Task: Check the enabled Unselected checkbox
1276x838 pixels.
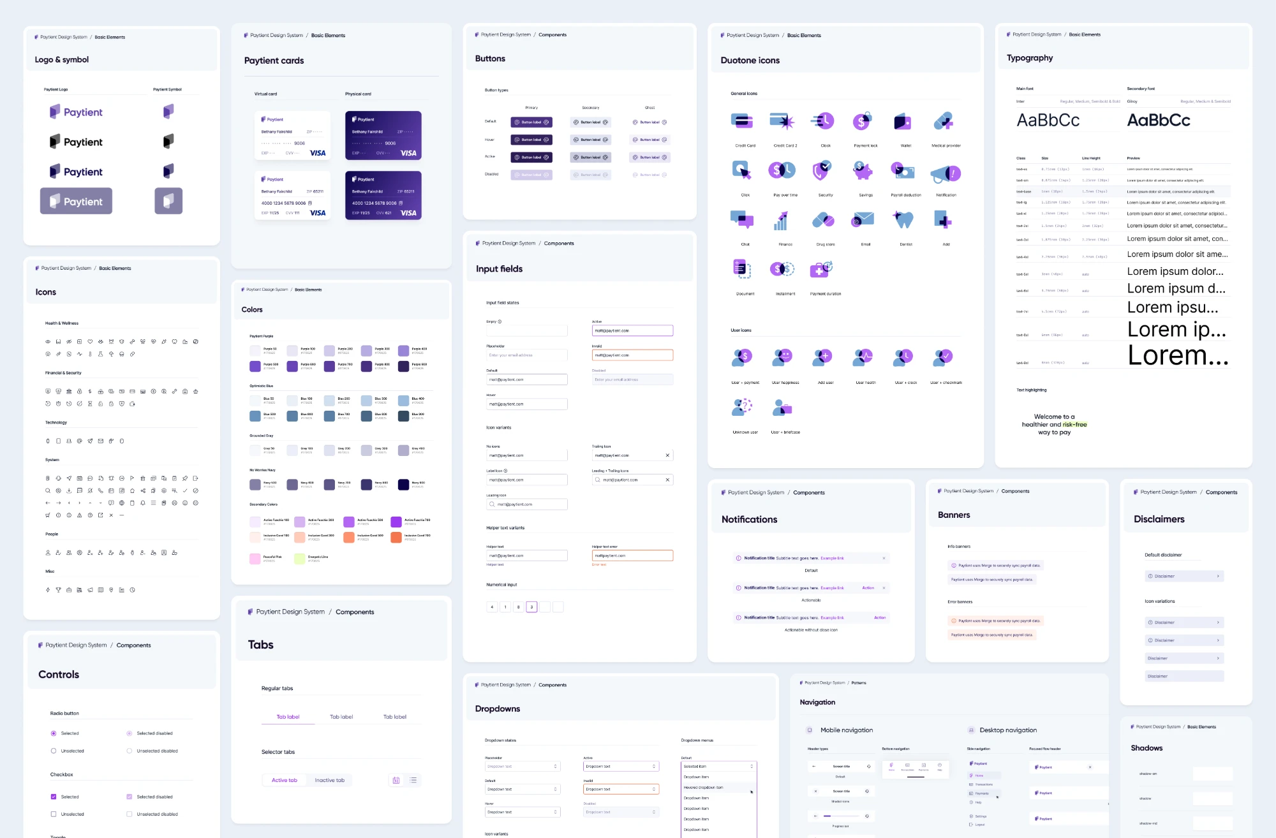Action: click(x=54, y=814)
